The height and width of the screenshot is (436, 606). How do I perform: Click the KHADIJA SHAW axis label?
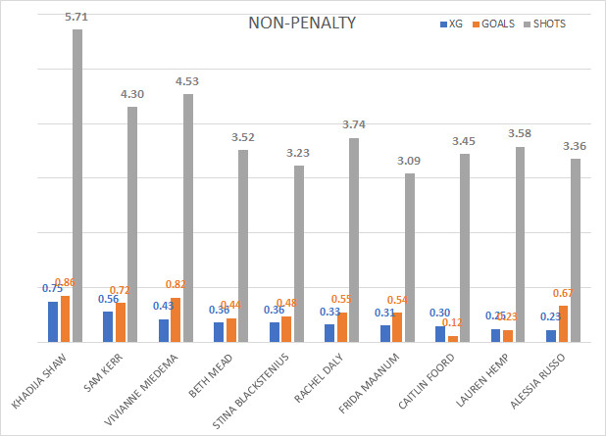[39, 381]
